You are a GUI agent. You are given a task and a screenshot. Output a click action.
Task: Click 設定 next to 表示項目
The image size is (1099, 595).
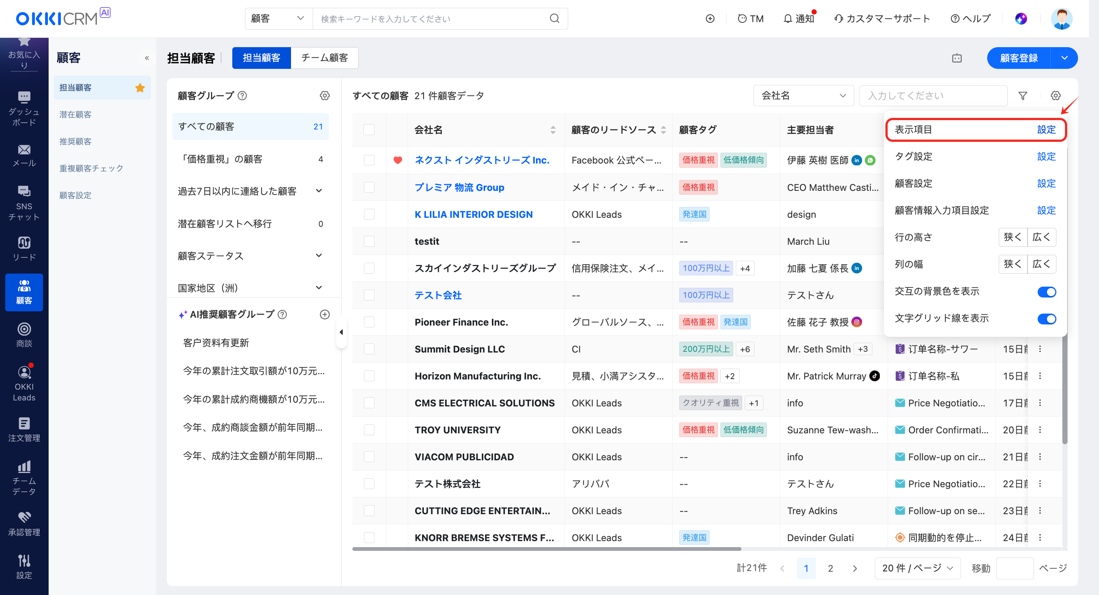click(x=1046, y=130)
